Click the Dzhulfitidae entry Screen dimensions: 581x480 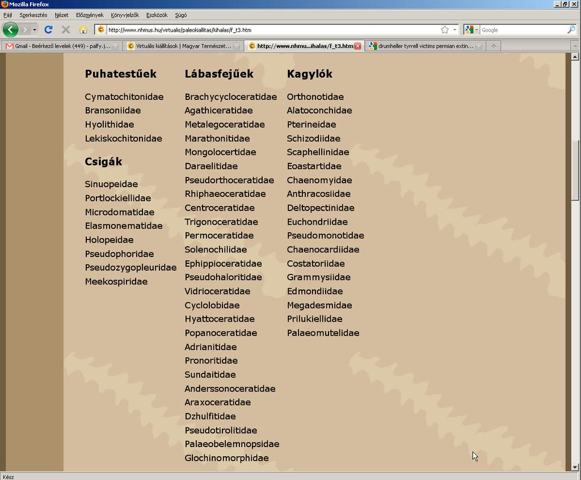tap(210, 416)
